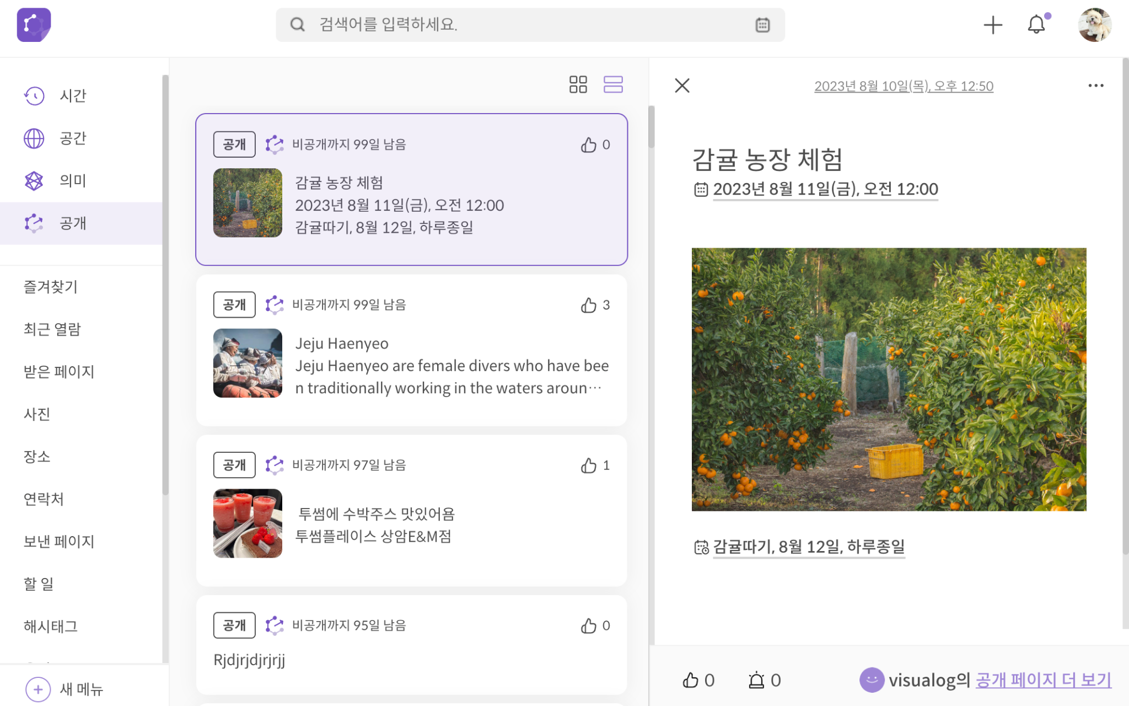1129x706 pixels.
Task: Select the 공개 menu item in sidebar
Action: click(81, 223)
